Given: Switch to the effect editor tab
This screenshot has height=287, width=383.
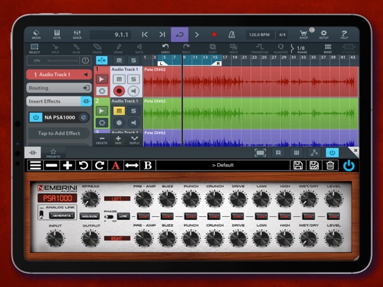Looking at the screenshot, I should coord(33,153).
